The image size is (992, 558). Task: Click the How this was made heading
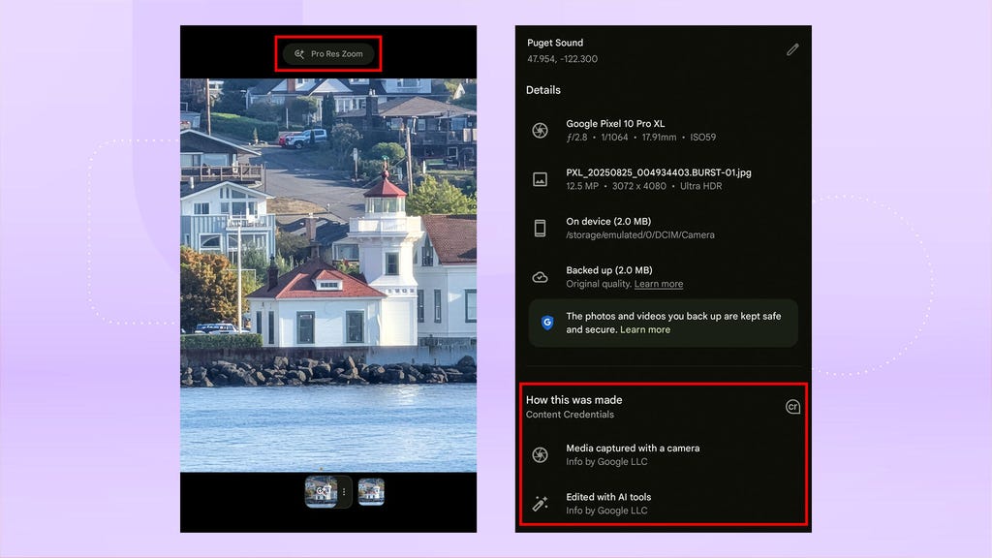[574, 400]
